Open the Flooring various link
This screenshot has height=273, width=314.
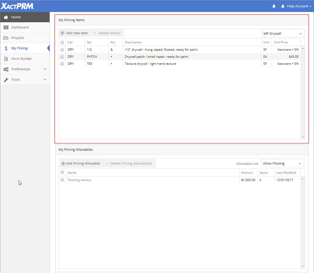(x=79, y=180)
